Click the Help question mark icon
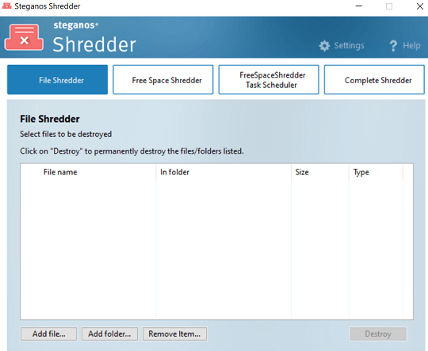 coord(393,46)
